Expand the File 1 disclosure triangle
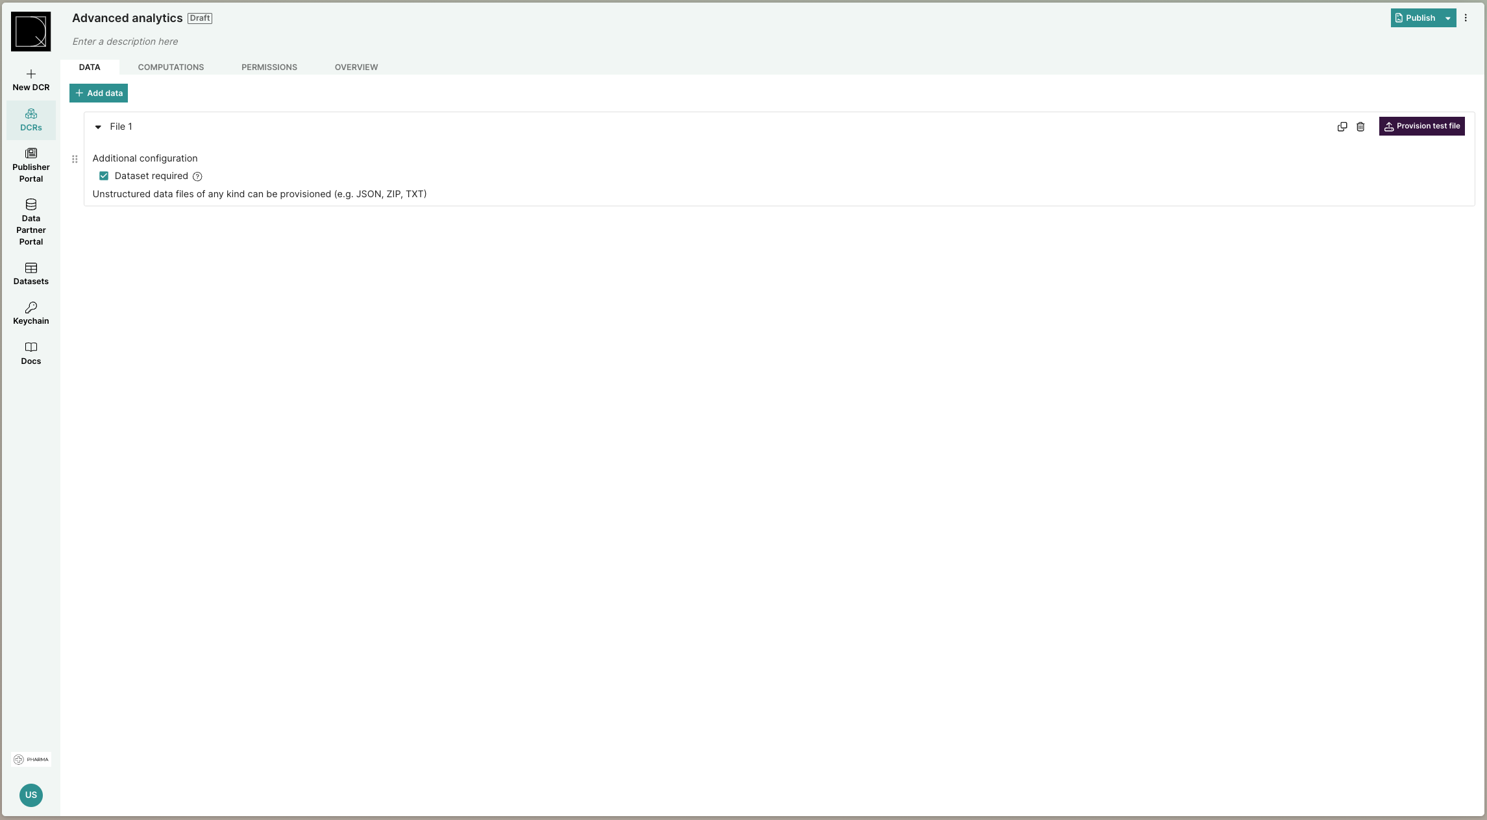 click(98, 127)
